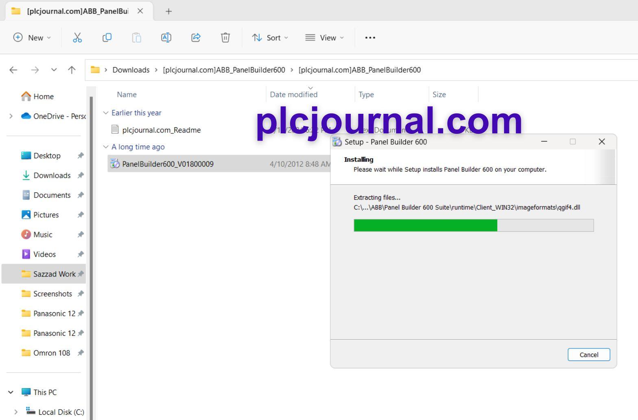The image size is (638, 420).
Task: Click the setup installation progress bar
Action: click(x=474, y=225)
